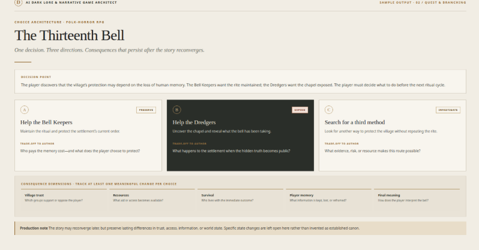The width and height of the screenshot is (479, 250).
Task: Click Maintain the ritual description text
Action: (x=70, y=131)
